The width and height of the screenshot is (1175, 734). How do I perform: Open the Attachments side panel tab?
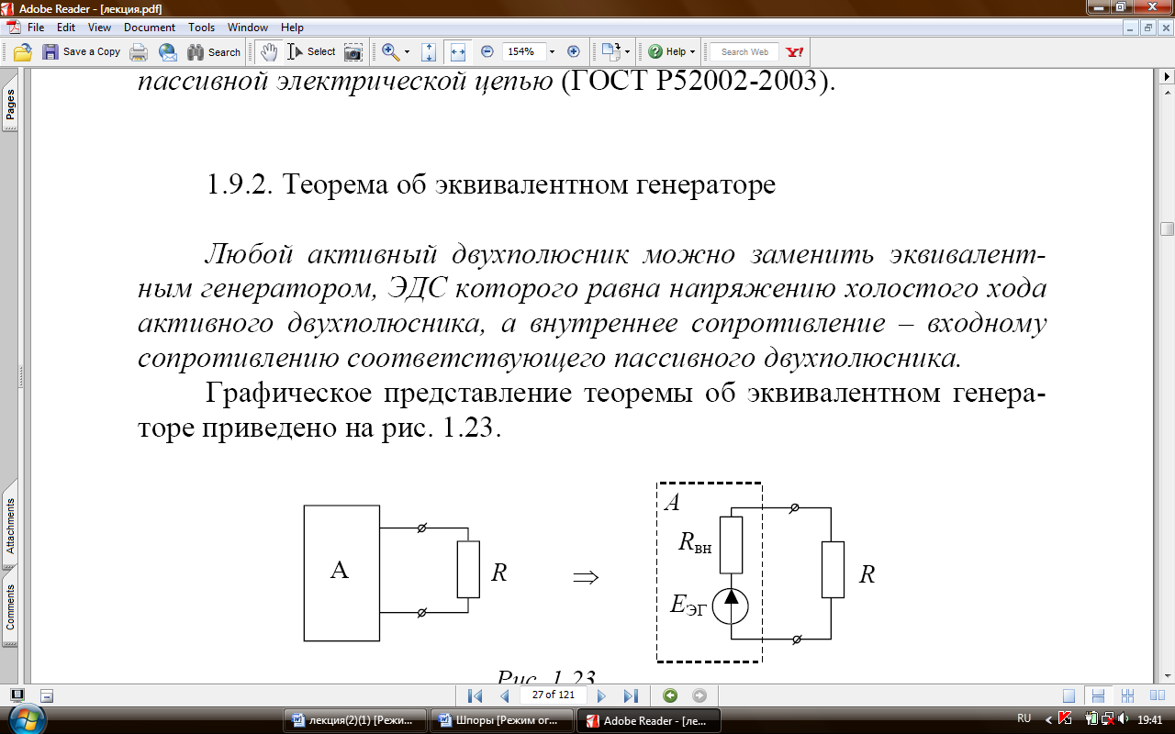pos(10,526)
